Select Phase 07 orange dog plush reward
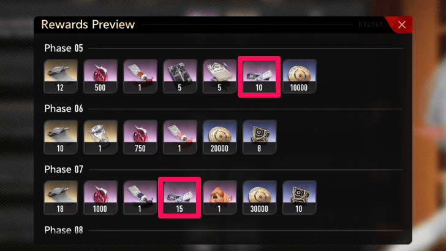This screenshot has height=251, width=446. pos(219,198)
